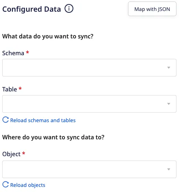Click the 'What data do you want to sync?' heading
This screenshot has height=192, width=179.
48,36
